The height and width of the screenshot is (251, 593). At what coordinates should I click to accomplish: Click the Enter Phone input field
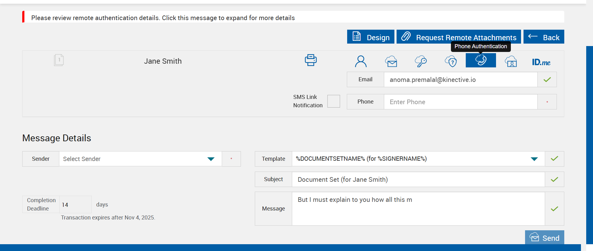(461, 102)
